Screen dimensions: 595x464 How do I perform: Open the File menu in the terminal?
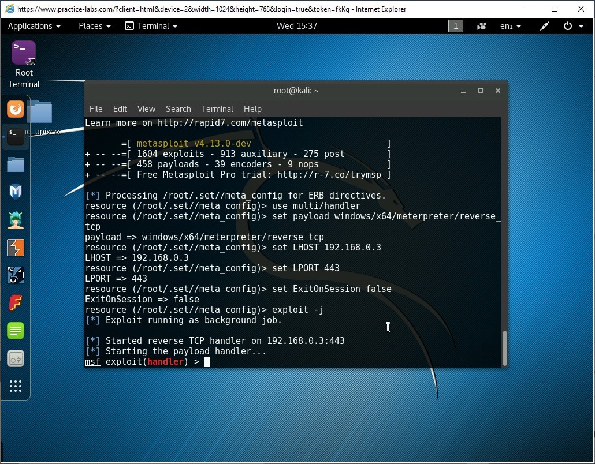[96, 109]
